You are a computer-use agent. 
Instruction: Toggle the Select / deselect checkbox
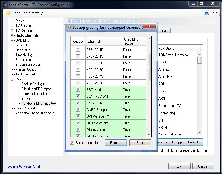point(72,142)
